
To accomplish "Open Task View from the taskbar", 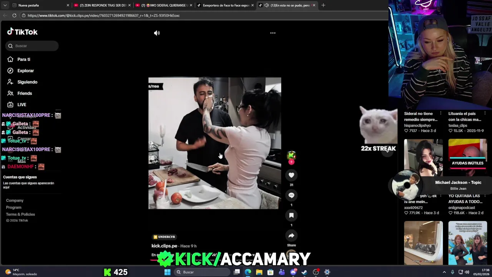I will coord(237,272).
